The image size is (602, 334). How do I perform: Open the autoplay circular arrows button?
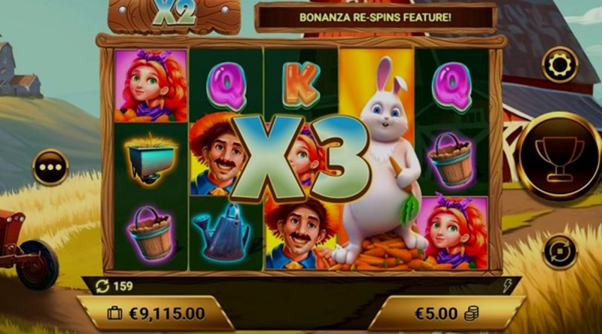point(560,251)
